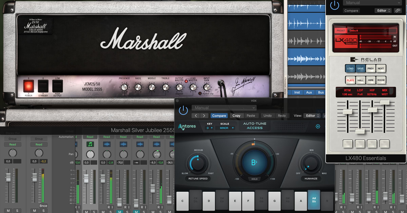Image resolution: width=407 pixels, height=213 pixels.
Task: Go to next preset in Auto-Tune header
Action: point(204,116)
